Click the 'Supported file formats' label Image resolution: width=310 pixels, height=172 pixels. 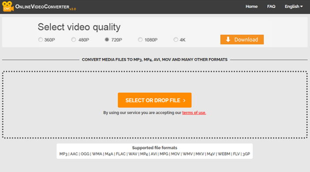point(155,148)
